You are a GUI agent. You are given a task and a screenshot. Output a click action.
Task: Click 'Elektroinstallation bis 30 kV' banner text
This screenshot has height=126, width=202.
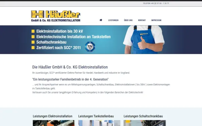[x=60, y=31]
